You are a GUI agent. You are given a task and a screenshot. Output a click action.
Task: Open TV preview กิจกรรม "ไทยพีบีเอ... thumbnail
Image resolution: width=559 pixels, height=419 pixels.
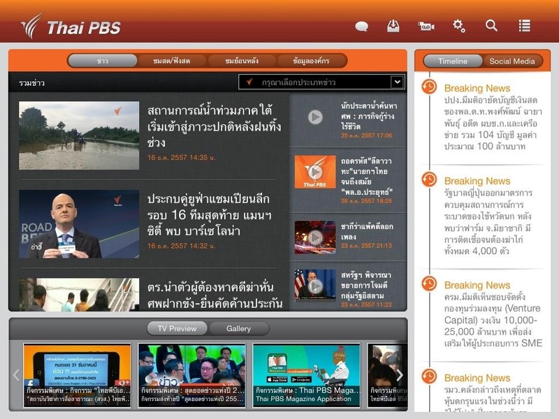click(77, 375)
